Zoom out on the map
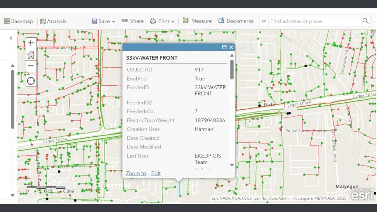Image resolution: width=377 pixels, height=212 pixels. coord(30,66)
